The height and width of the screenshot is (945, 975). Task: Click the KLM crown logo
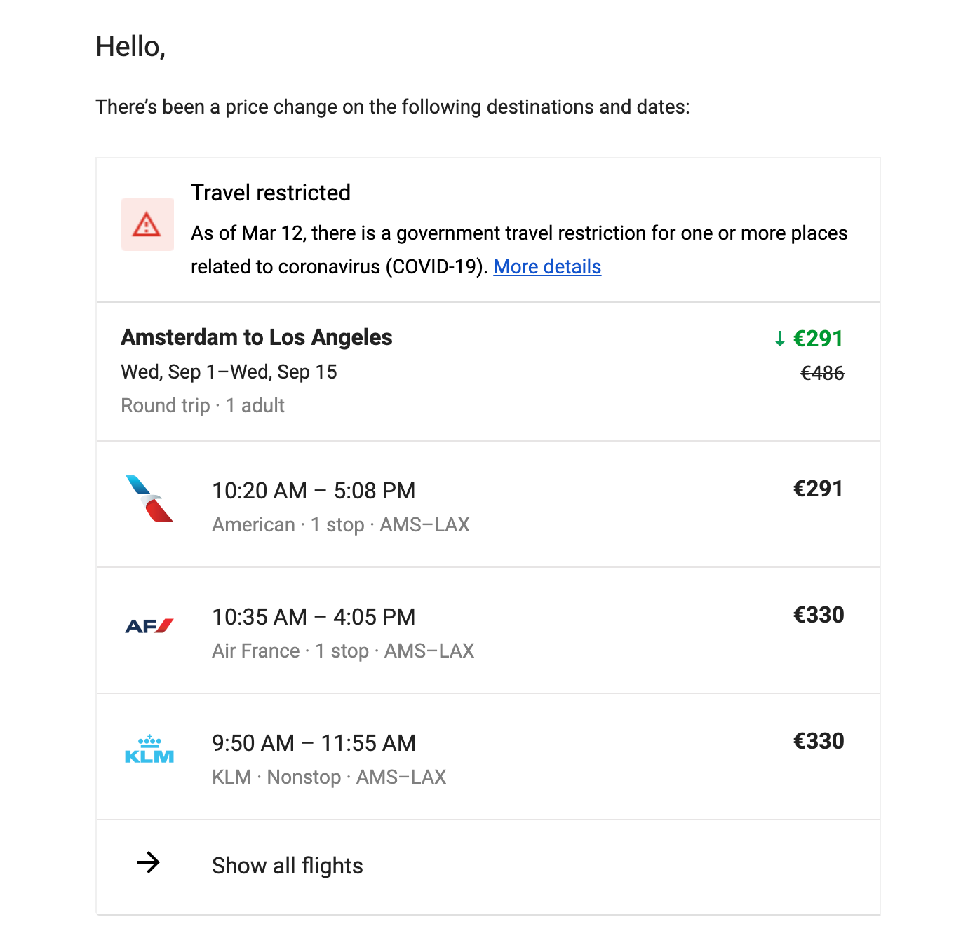click(149, 749)
